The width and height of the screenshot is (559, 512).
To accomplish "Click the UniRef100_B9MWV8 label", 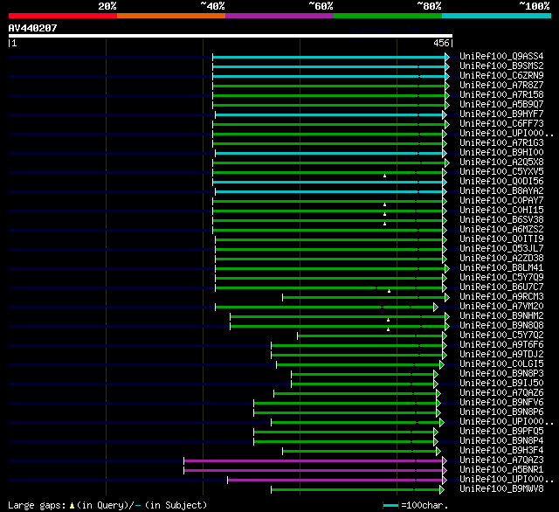I will (501, 489).
